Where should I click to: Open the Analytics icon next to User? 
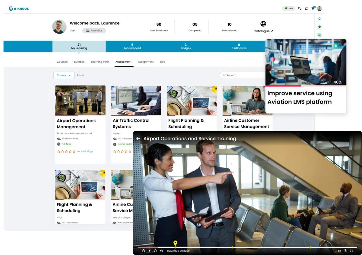(x=87, y=30)
